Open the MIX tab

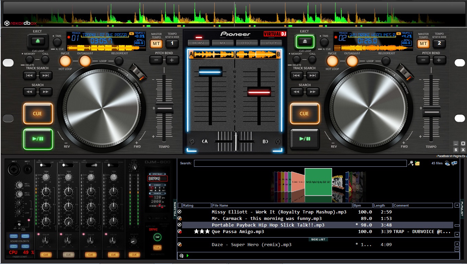pos(223,43)
